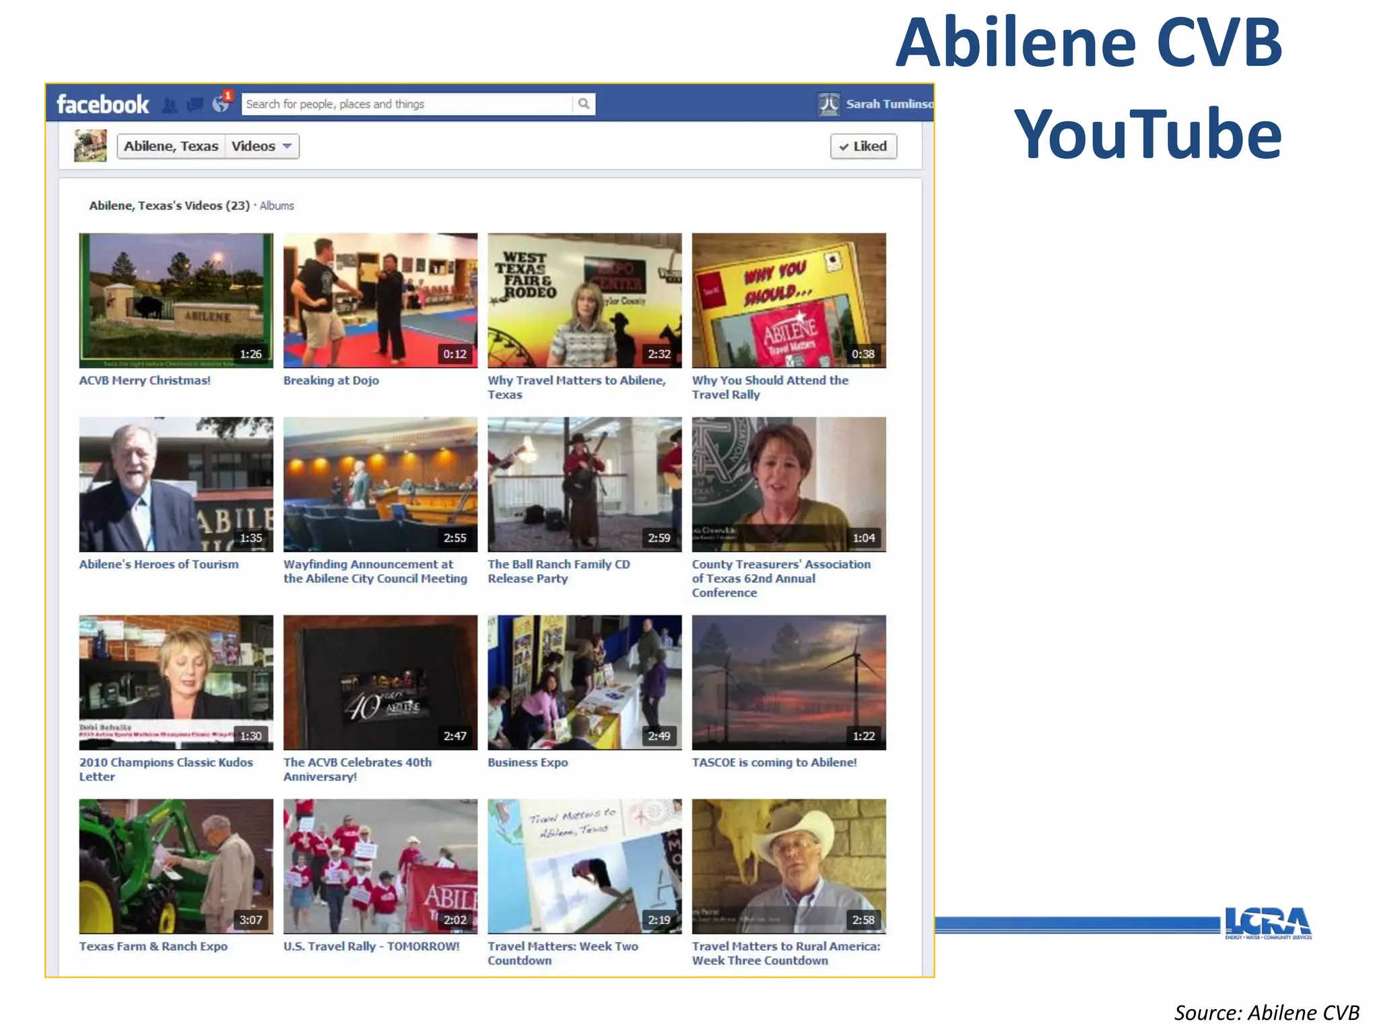1379x1034 pixels.
Task: Play the U.S. Travel Rally video thumbnail
Action: tap(380, 866)
